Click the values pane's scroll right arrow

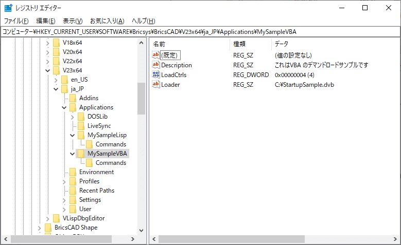tap(395, 239)
